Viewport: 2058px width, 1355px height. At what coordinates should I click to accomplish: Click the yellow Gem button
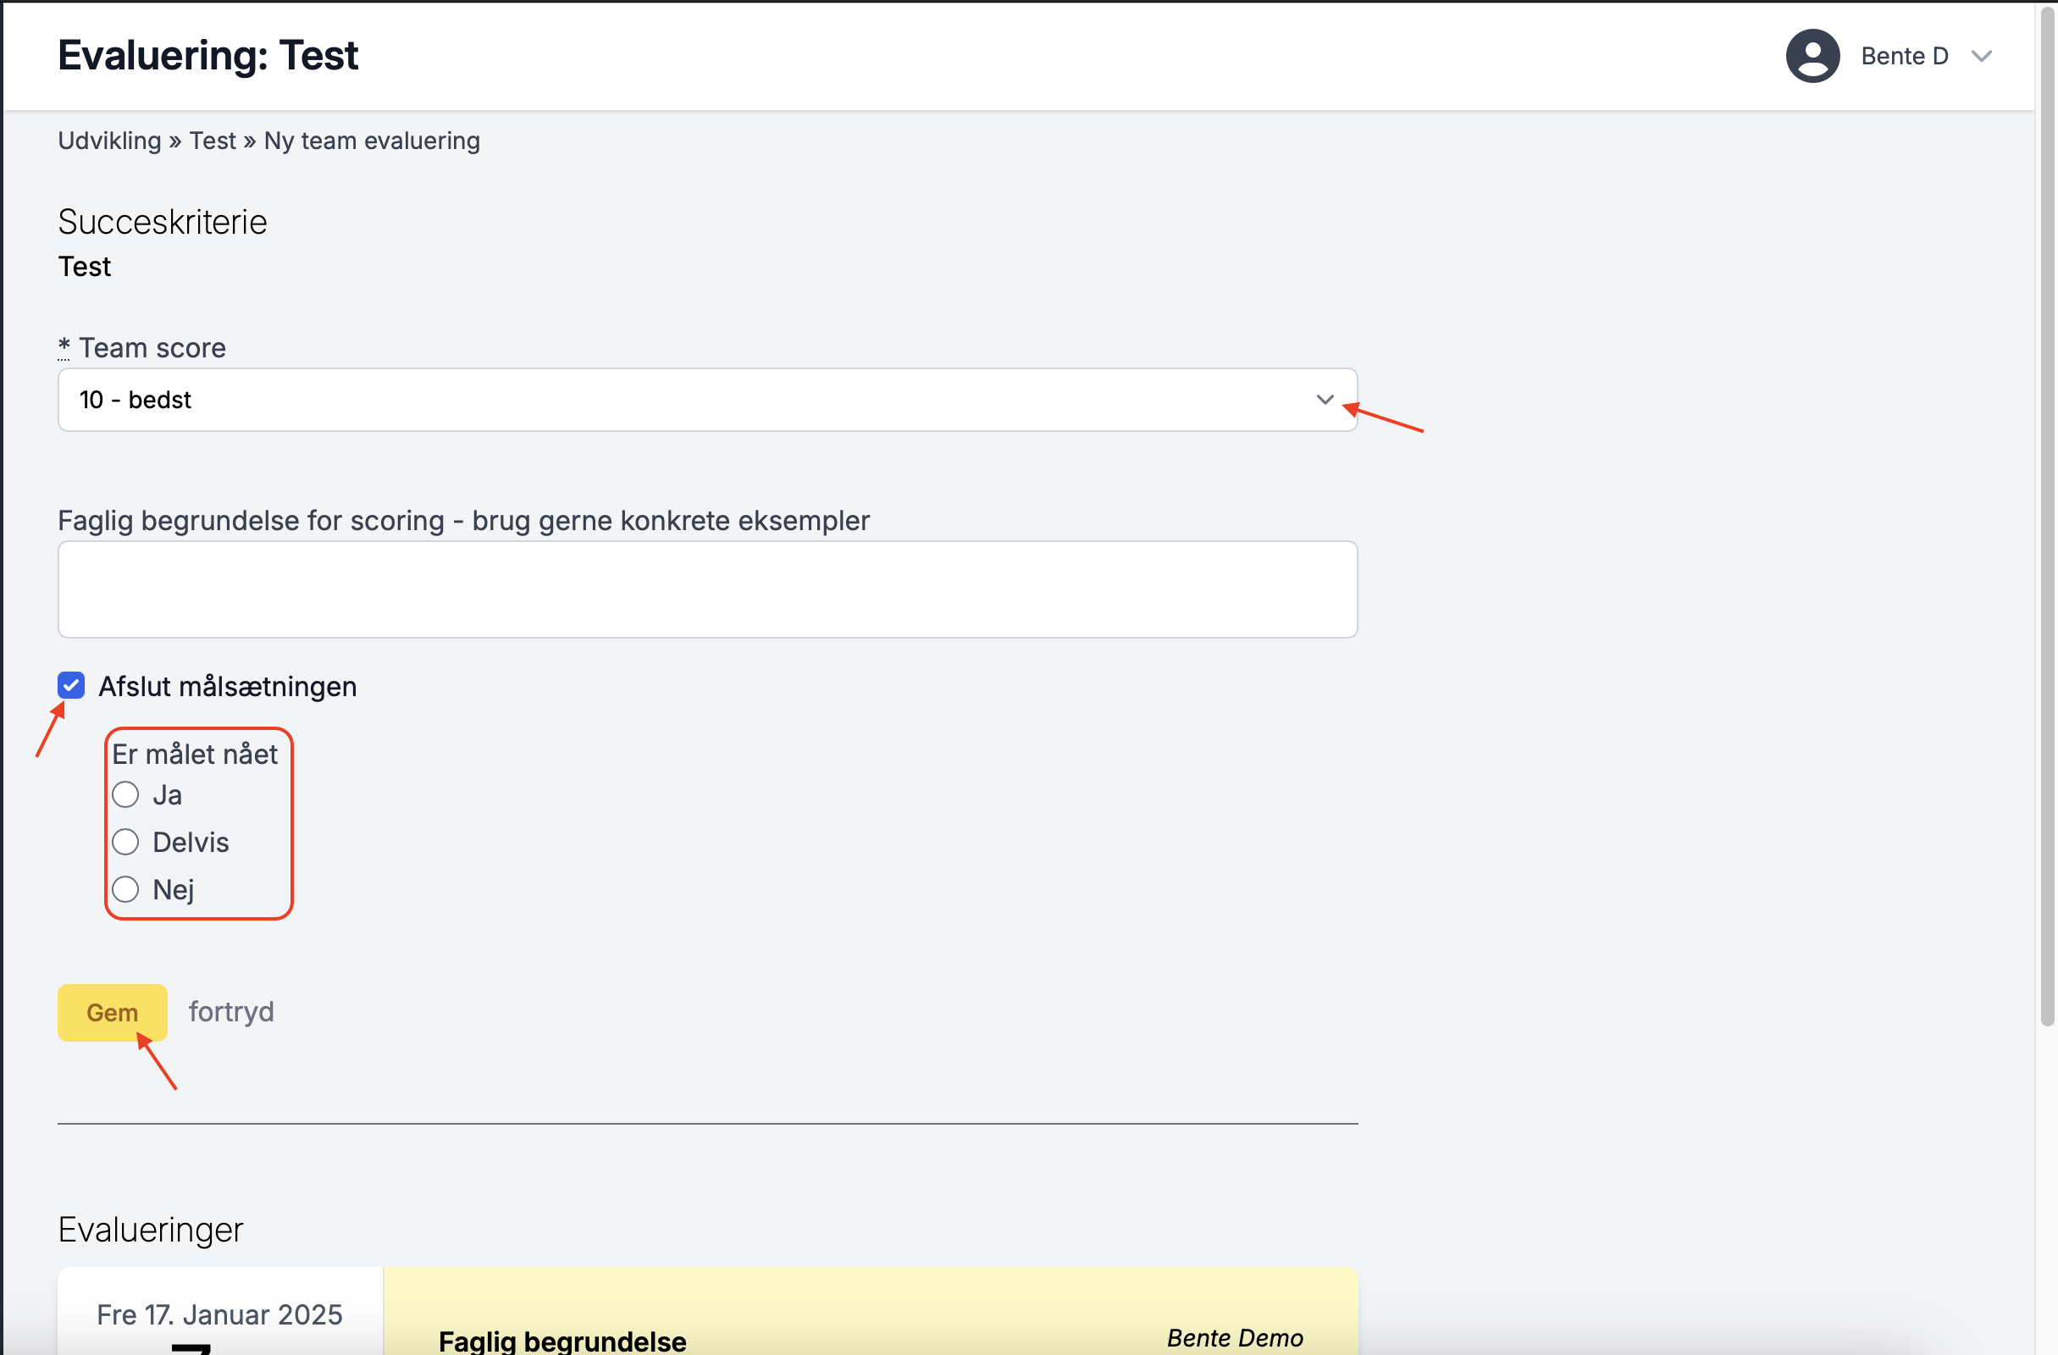pyautogui.click(x=113, y=1013)
